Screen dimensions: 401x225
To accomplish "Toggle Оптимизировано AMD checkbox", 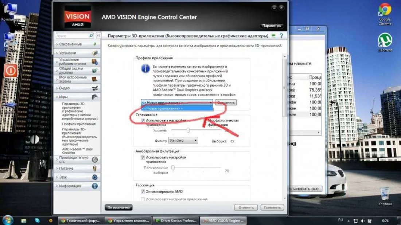I will (143, 192).
